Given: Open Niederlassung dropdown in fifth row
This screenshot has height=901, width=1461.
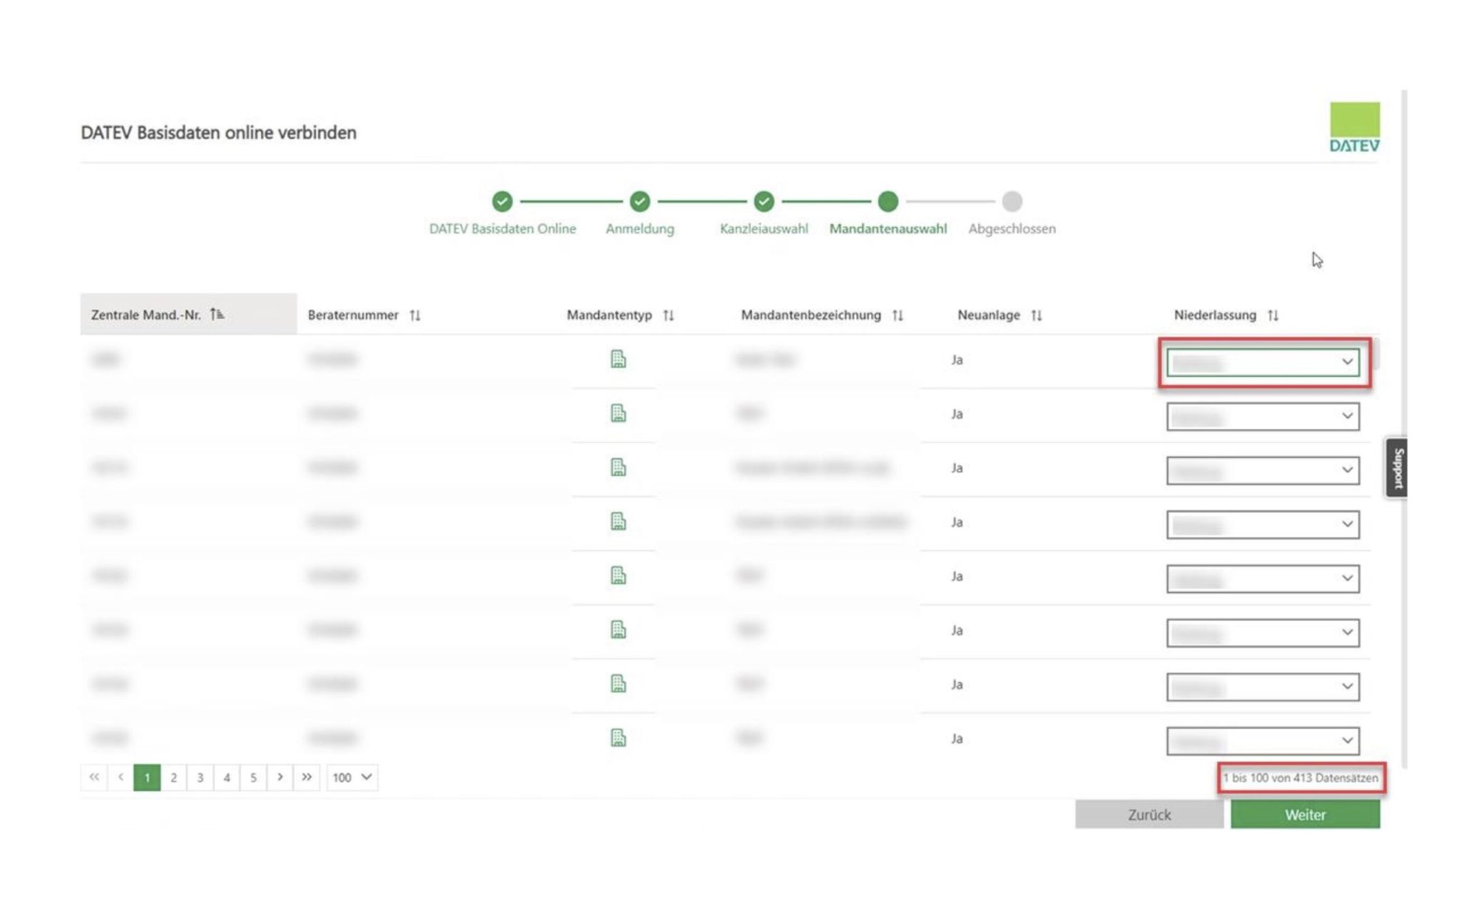Looking at the screenshot, I should (x=1263, y=579).
